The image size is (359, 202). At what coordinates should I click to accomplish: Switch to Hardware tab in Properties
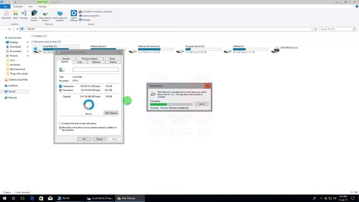pyautogui.click(x=96, y=62)
